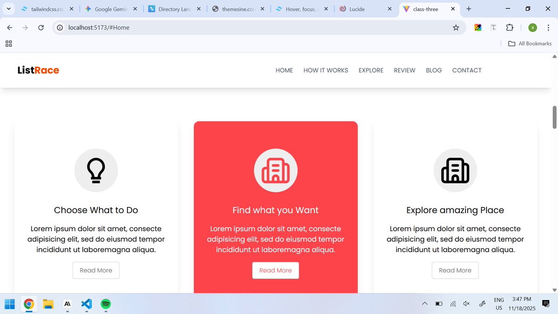Reload the current page
Image resolution: width=558 pixels, height=314 pixels.
click(x=41, y=27)
